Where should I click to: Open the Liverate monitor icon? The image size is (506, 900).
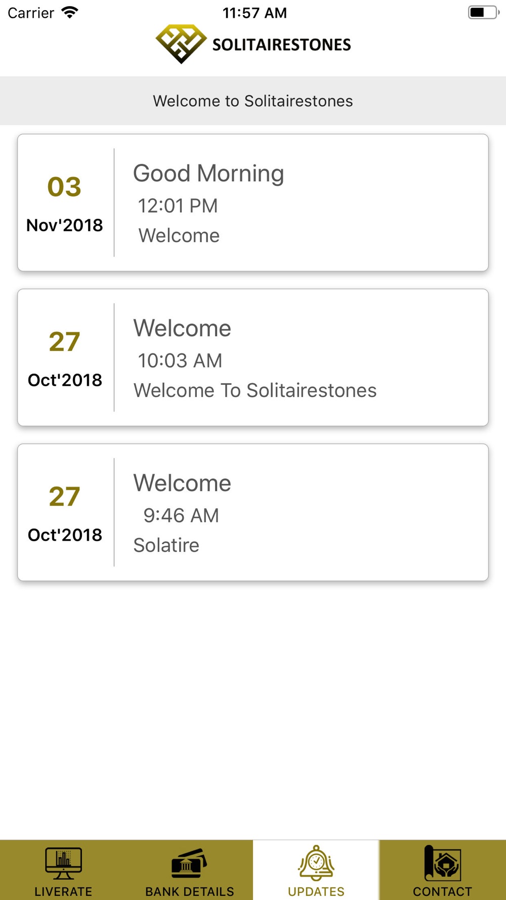click(63, 864)
